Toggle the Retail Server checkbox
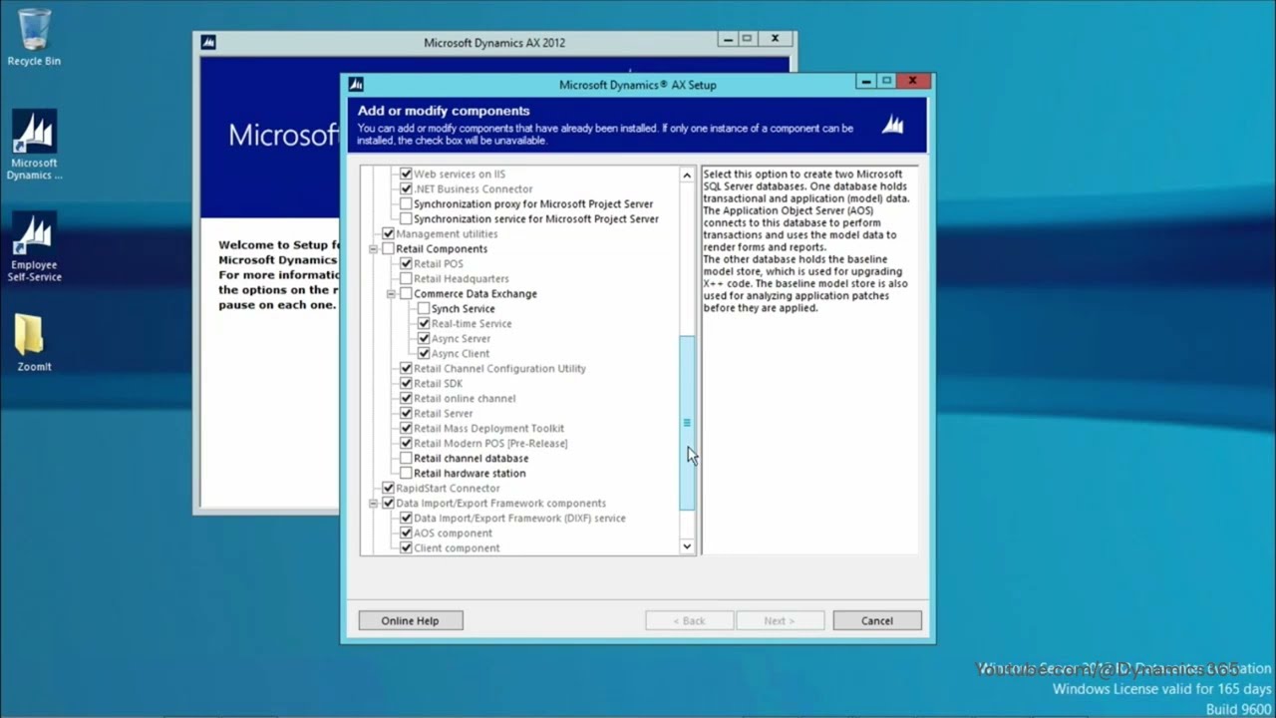 click(x=406, y=414)
